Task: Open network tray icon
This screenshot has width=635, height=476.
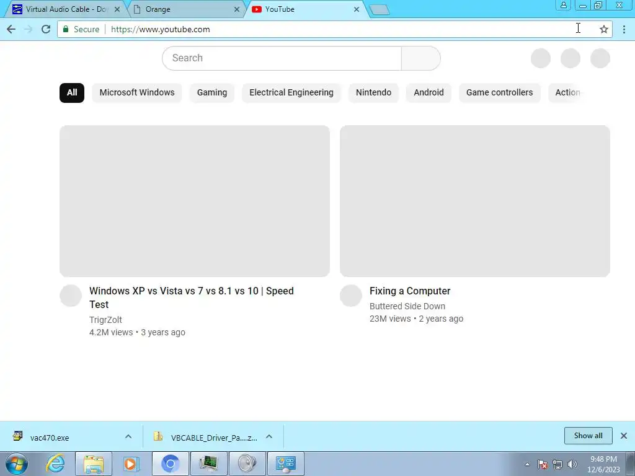Action: tap(557, 464)
